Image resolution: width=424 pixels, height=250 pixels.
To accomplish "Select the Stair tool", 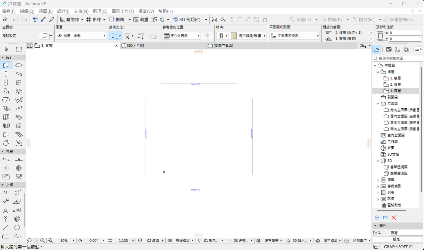I will click(x=6, y=109).
